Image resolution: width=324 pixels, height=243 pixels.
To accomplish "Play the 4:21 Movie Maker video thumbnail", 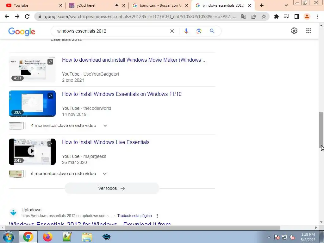I will pos(32,69).
